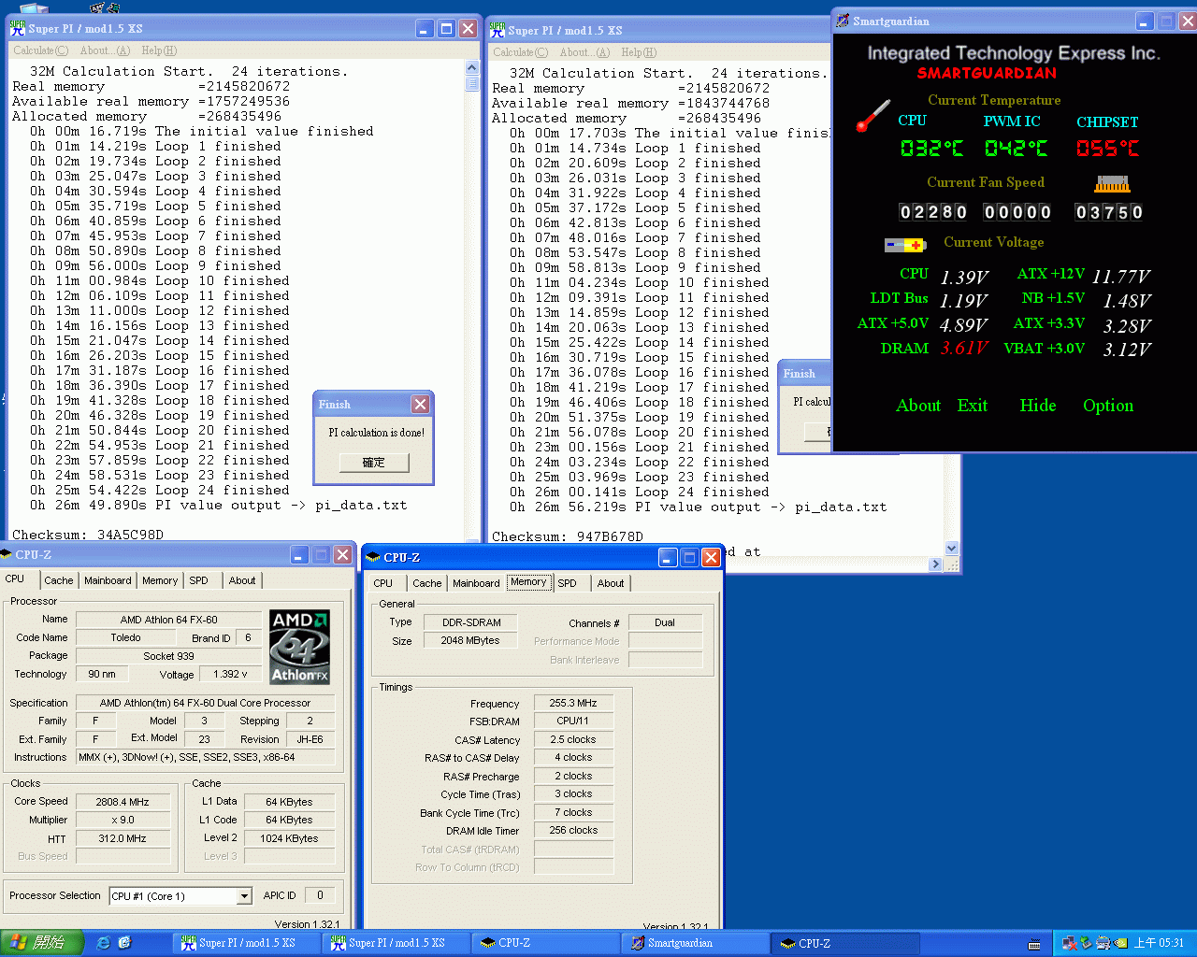
Task: Click the battery icon beside Current Voltage
Action: coord(904,245)
